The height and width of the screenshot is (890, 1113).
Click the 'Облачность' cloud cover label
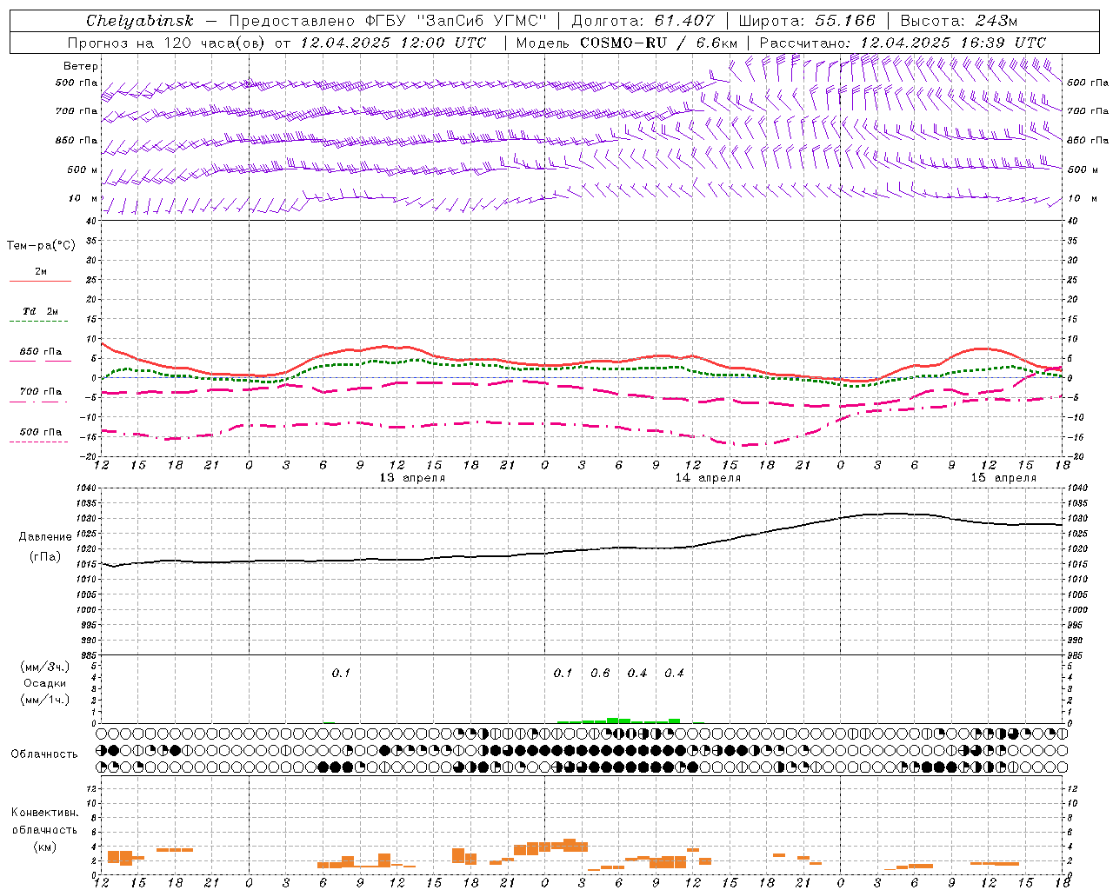point(44,754)
